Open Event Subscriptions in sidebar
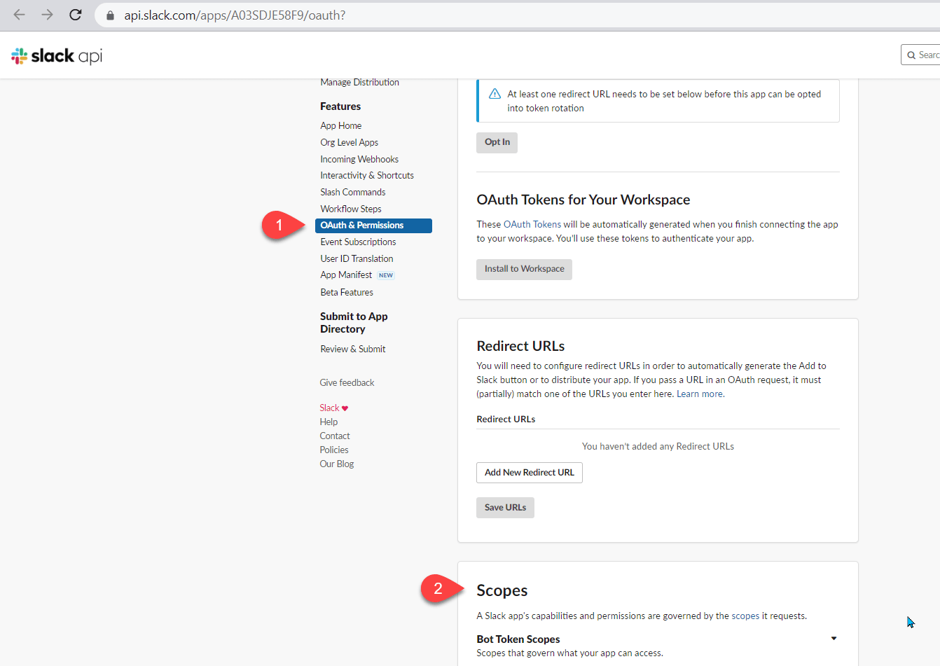 (358, 242)
